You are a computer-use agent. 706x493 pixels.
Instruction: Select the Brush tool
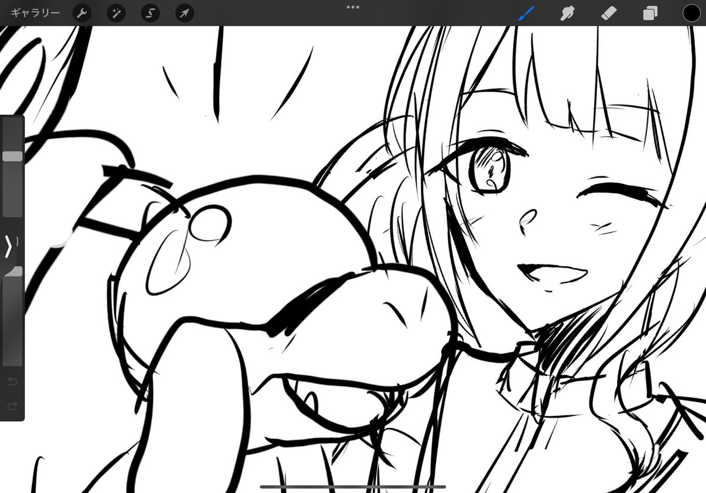(x=526, y=13)
